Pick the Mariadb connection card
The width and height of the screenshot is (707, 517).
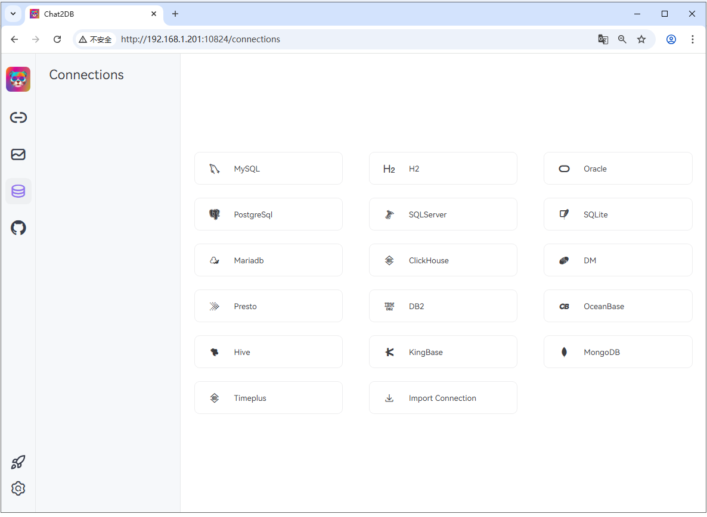(268, 260)
